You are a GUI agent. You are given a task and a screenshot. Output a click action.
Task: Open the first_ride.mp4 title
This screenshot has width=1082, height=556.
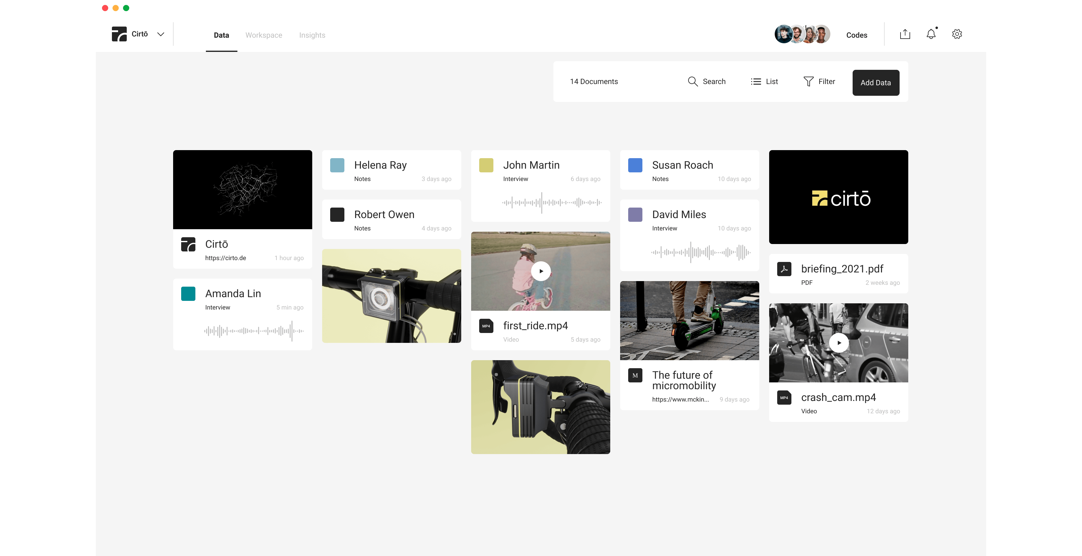pos(535,326)
